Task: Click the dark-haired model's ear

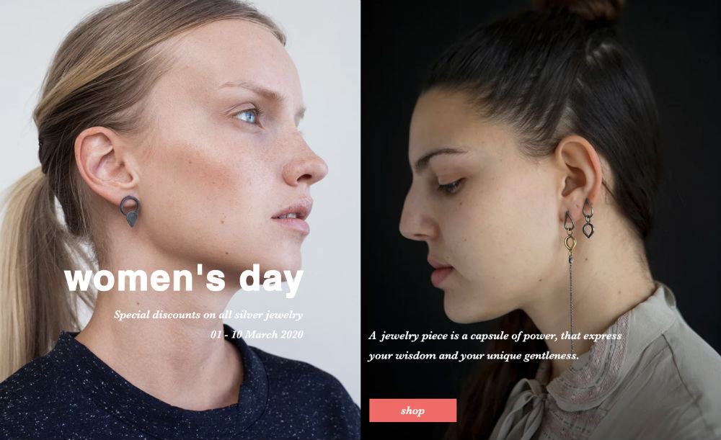Action: point(580,174)
